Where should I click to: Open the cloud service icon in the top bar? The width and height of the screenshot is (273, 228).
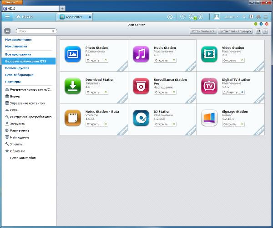pos(170,17)
